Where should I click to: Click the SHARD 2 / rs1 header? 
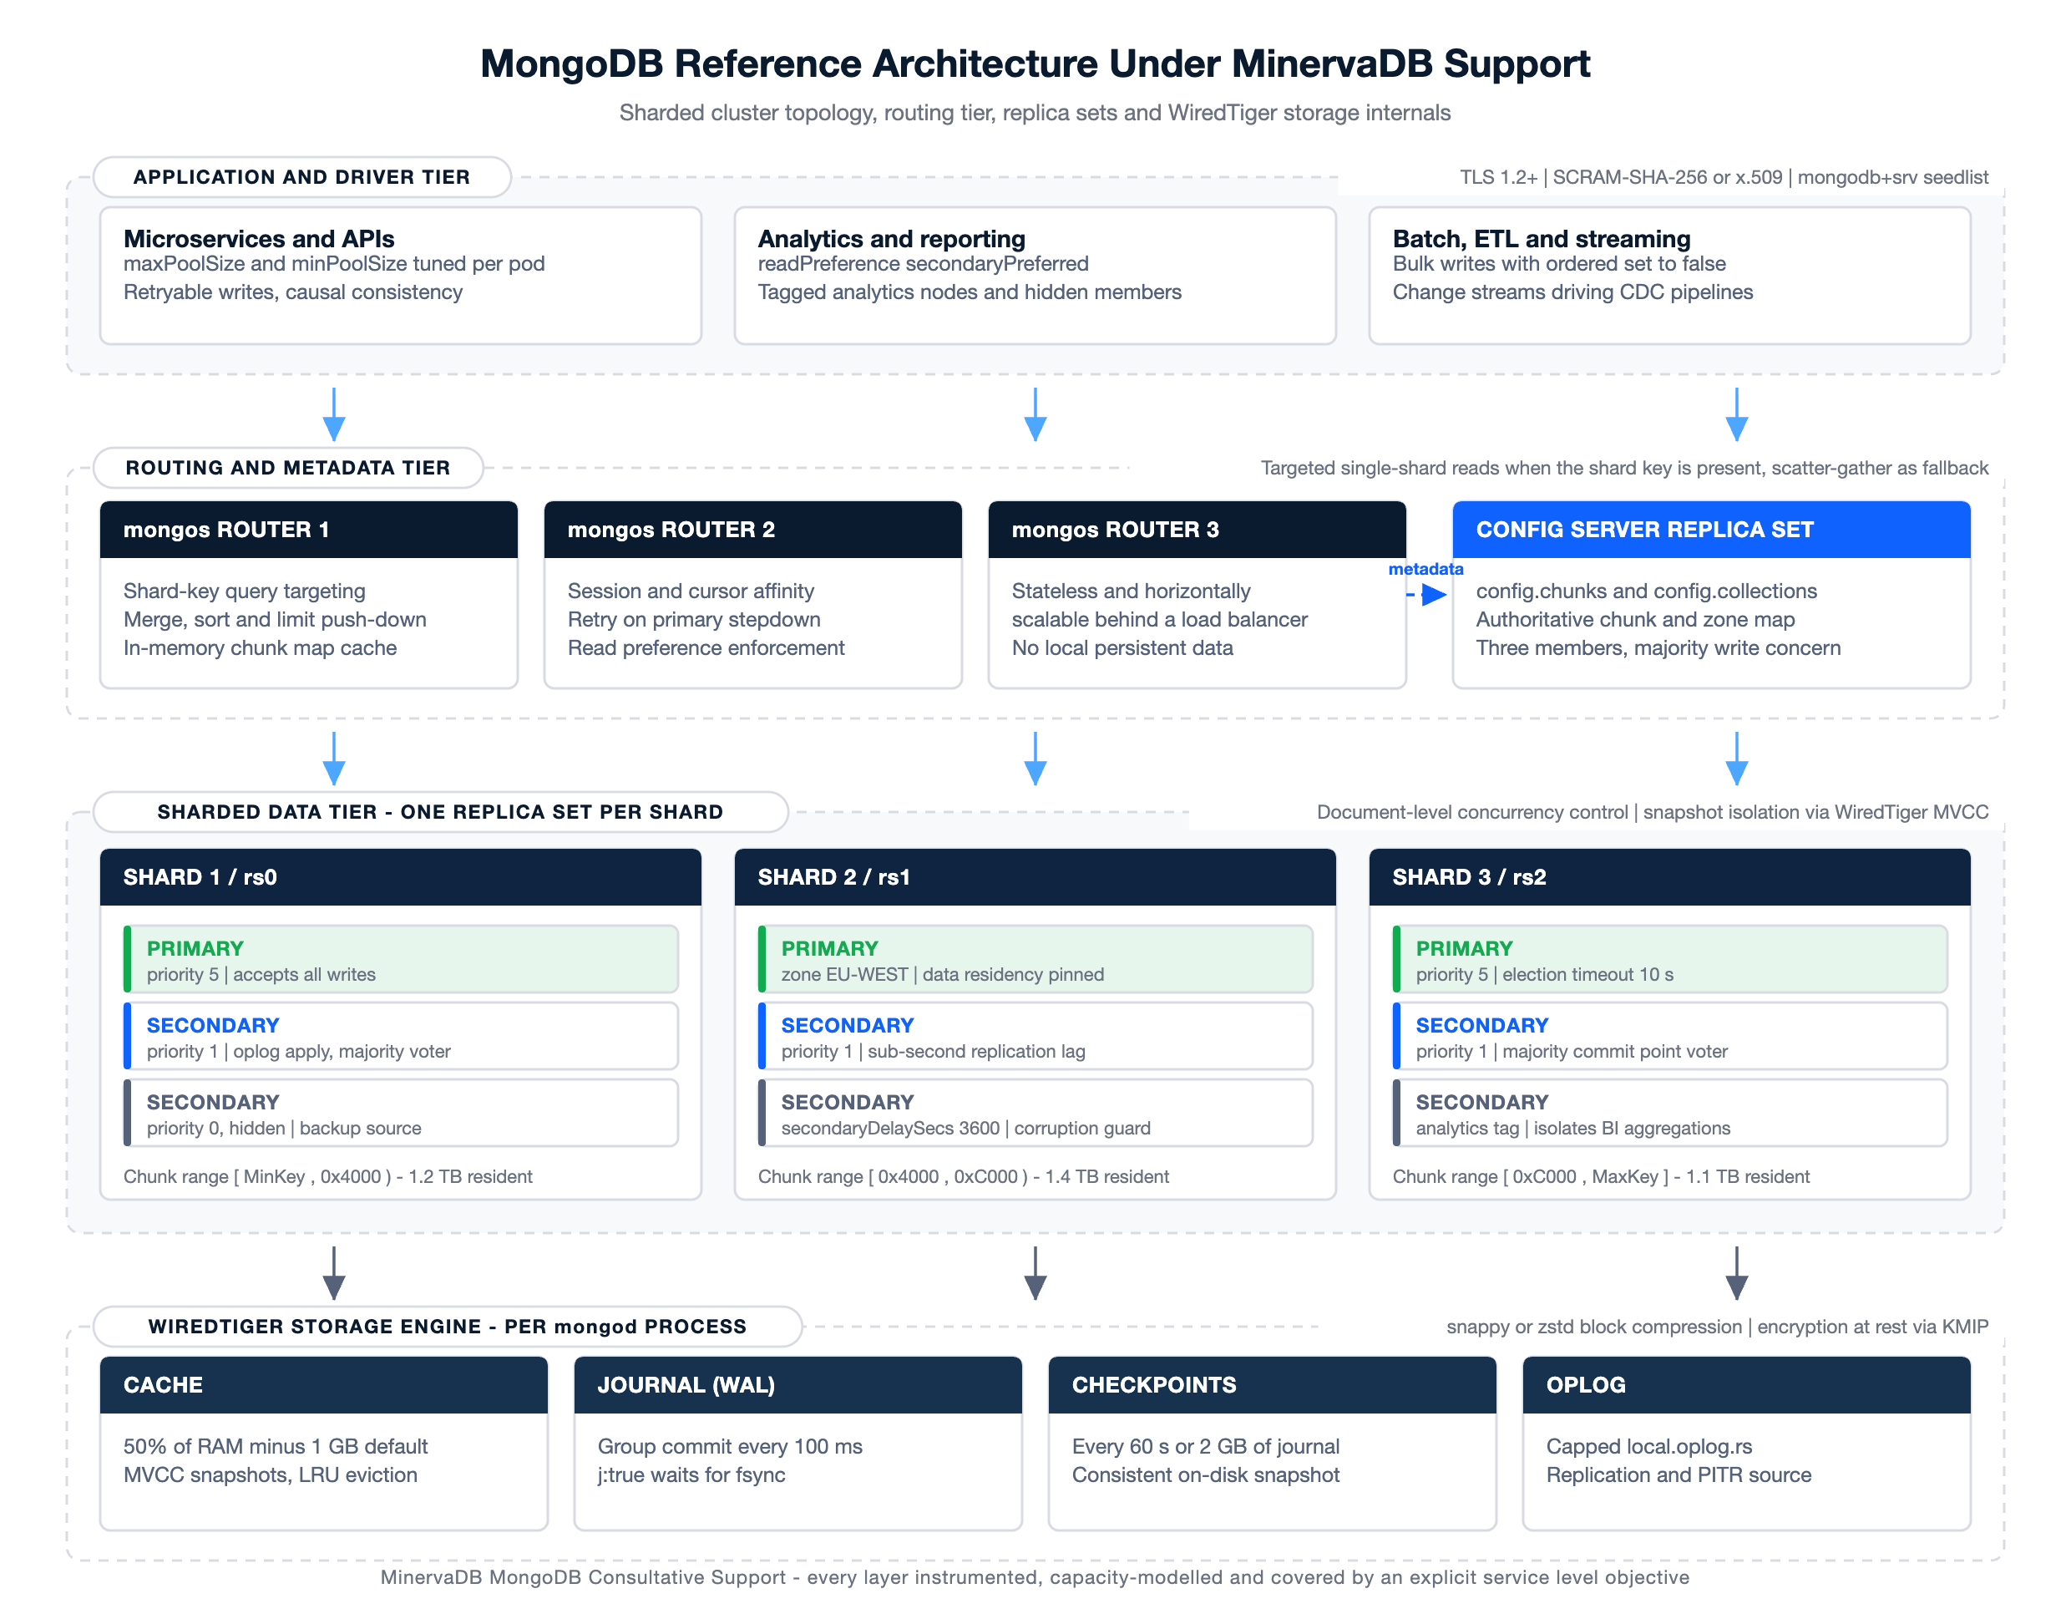pos(1035,876)
